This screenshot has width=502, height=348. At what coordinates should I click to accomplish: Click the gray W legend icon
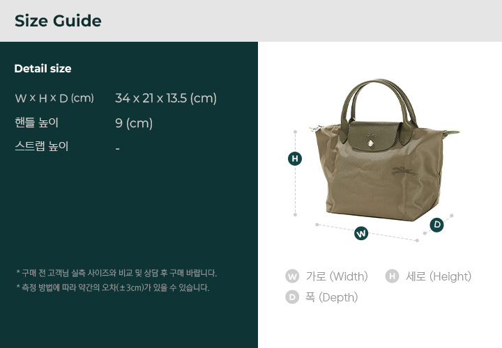point(292,276)
